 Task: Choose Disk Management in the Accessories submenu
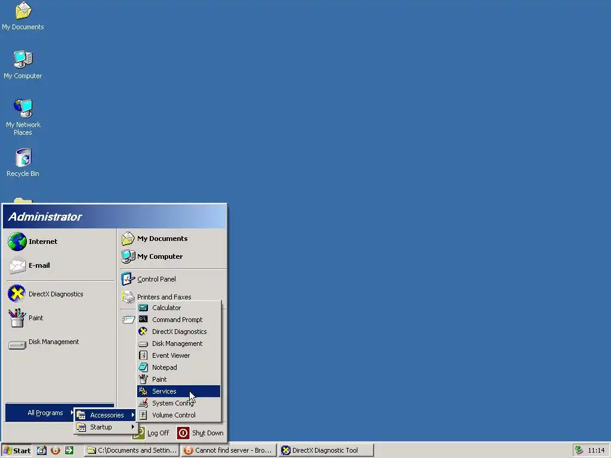tap(179, 343)
